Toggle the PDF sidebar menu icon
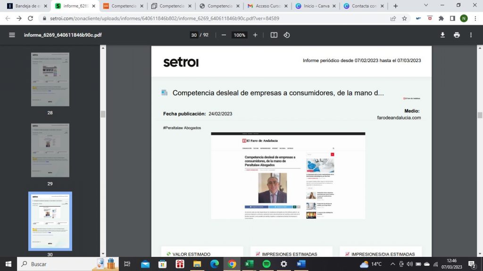Viewport: 483px width, 271px height. coord(12,35)
